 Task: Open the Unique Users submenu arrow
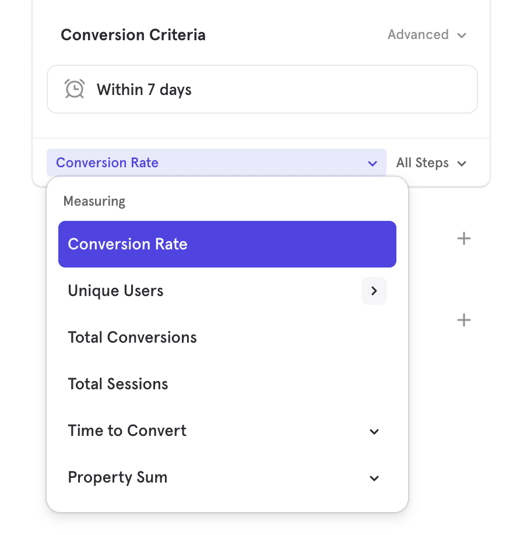pos(374,291)
